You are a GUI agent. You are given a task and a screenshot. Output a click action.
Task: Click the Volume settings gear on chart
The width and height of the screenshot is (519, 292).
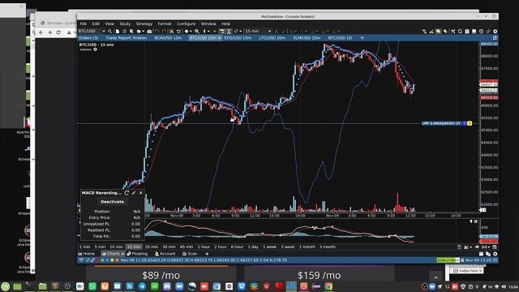(95, 49)
